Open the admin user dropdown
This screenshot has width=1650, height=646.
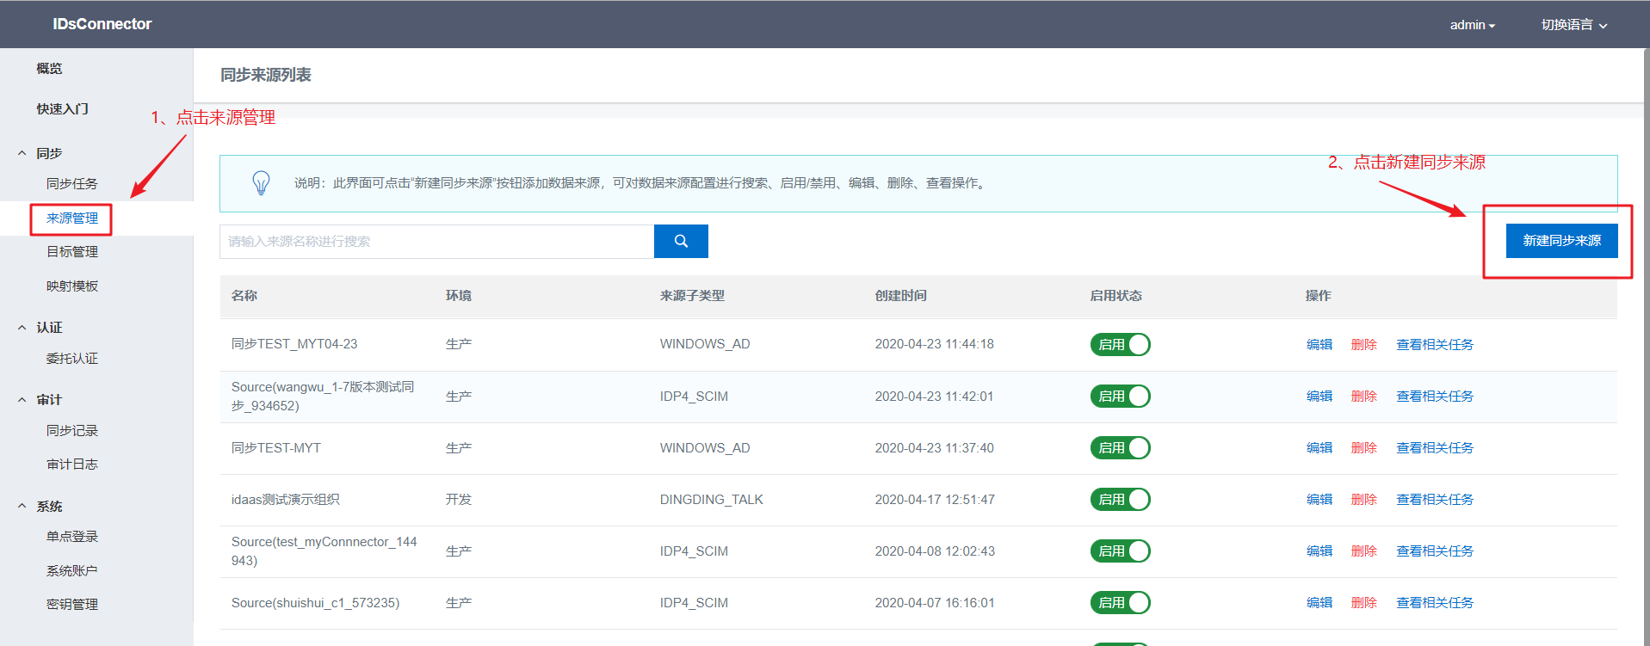tap(1472, 25)
